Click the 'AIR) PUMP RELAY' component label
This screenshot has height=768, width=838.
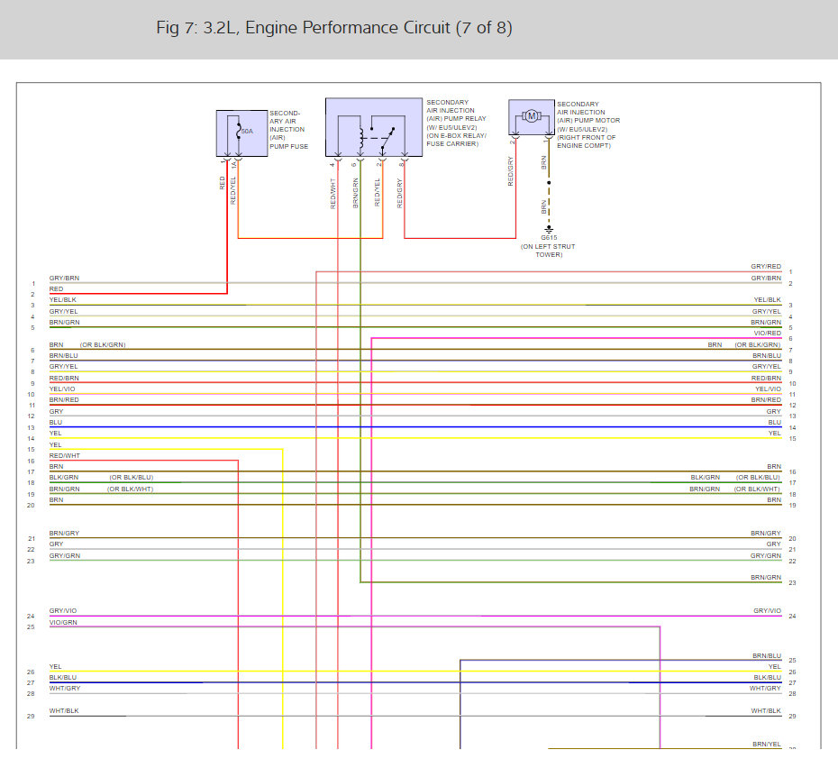457,119
